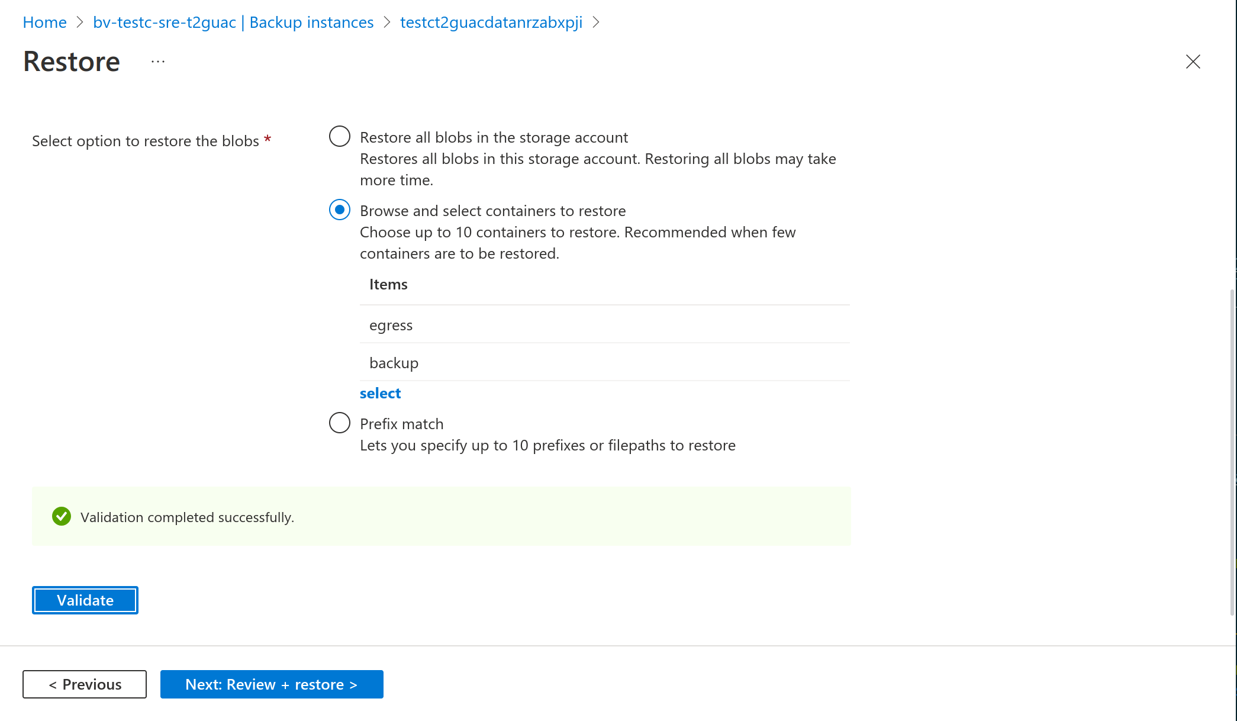Click the chevron after Backup instances breadcrumb
Screen dimensions: 1237x721
coord(387,22)
